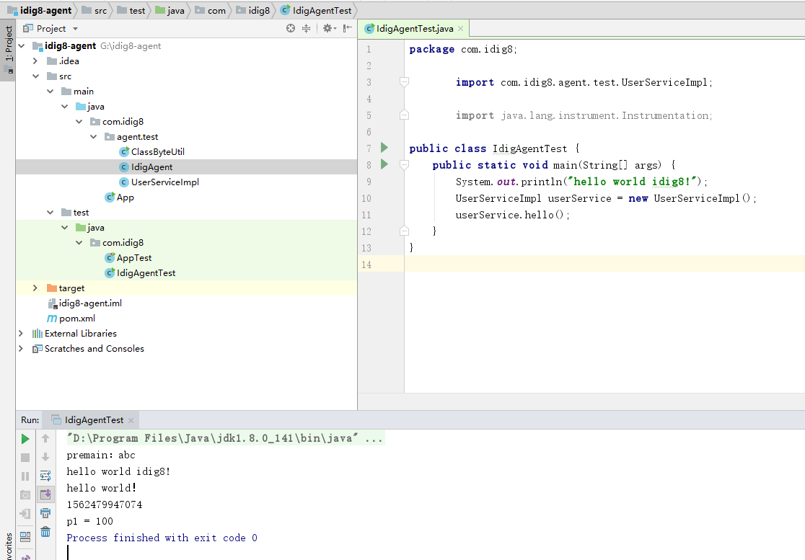Toggle soft-wrap in Run console
Screen dimensions: 805x560
(45, 476)
